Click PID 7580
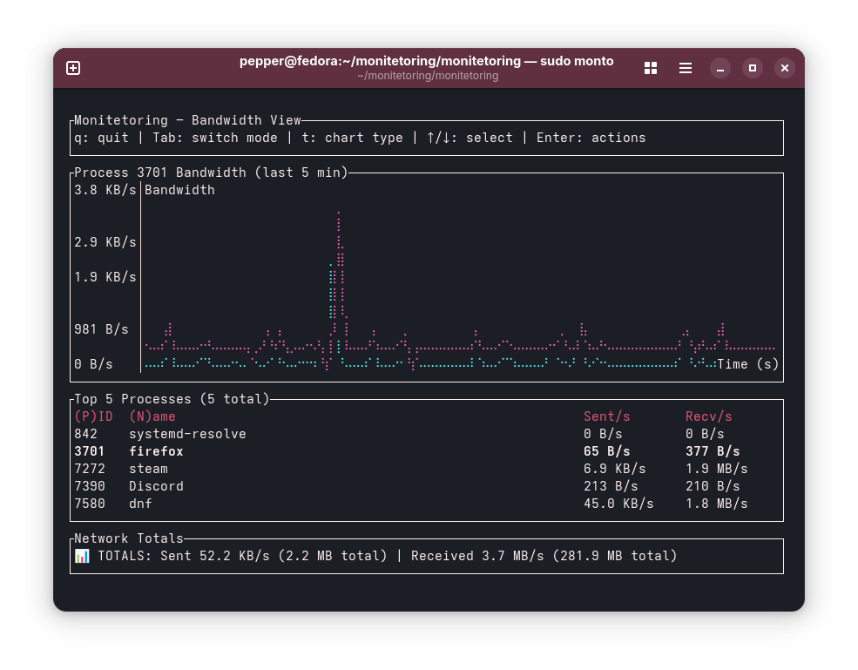Viewport: 858px width, 670px height. coord(90,504)
